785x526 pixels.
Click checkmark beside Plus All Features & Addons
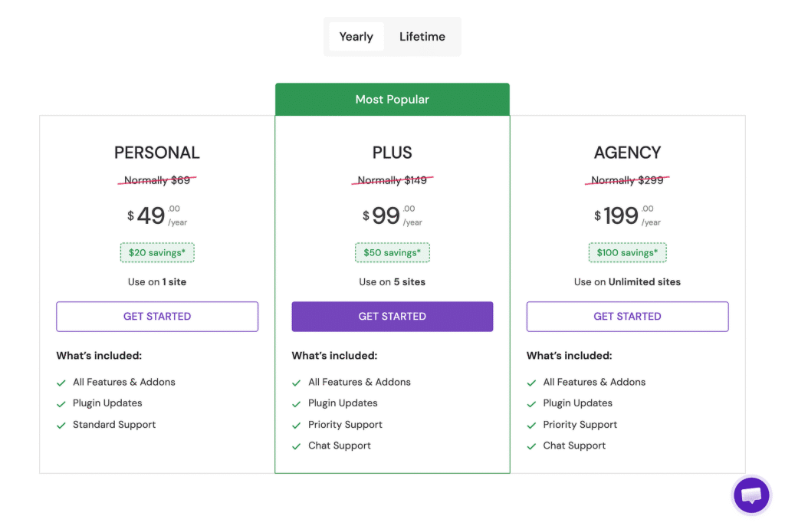point(297,383)
